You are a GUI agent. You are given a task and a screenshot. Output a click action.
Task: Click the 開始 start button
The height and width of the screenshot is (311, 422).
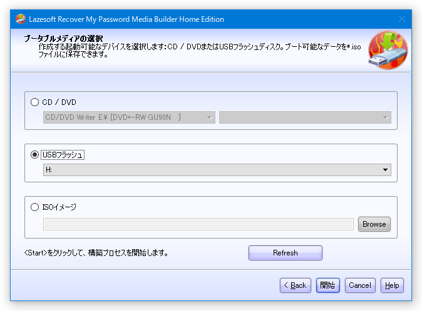pyautogui.click(x=328, y=285)
